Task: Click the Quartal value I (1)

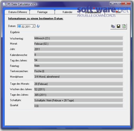Action: click(x=78, y=106)
